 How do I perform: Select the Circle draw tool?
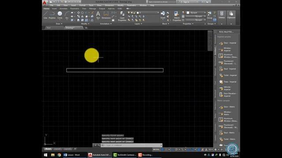point(60,15)
